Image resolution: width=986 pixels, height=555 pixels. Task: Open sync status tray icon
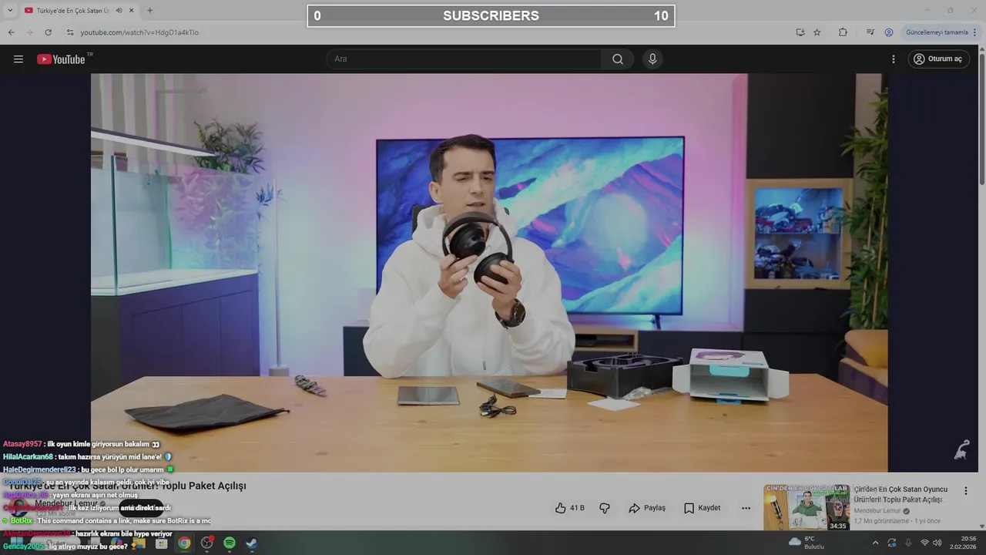(x=892, y=543)
